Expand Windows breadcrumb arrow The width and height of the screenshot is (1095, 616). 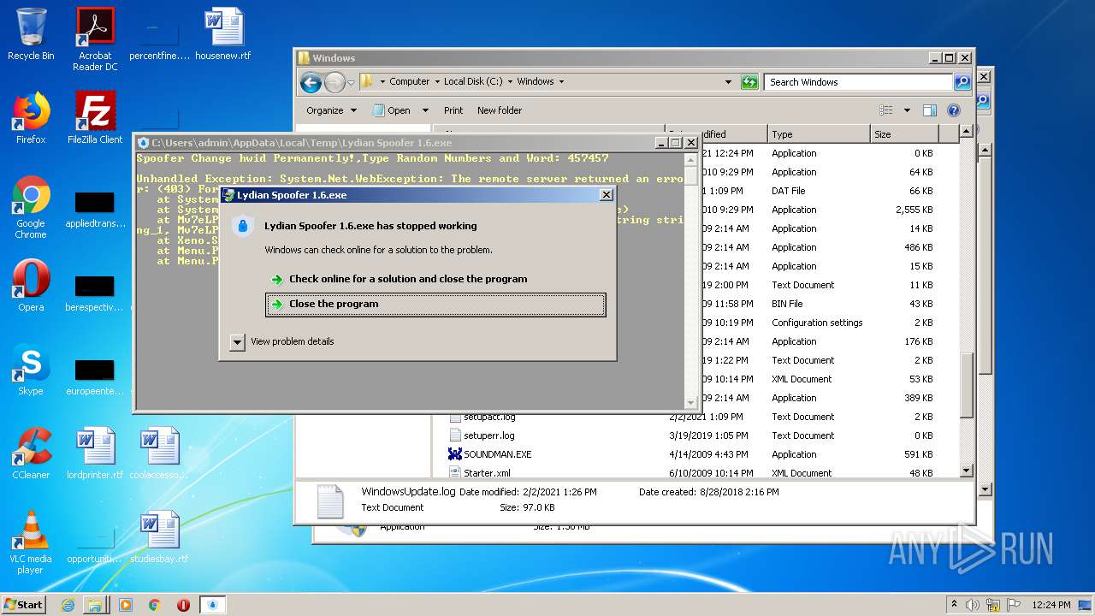pyautogui.click(x=561, y=82)
